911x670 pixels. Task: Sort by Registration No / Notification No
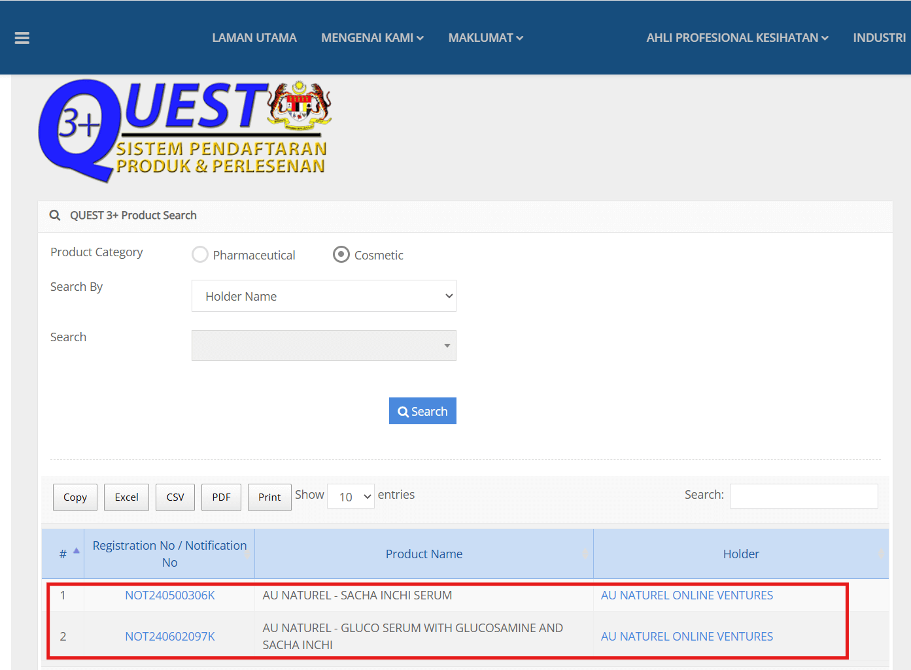point(169,554)
